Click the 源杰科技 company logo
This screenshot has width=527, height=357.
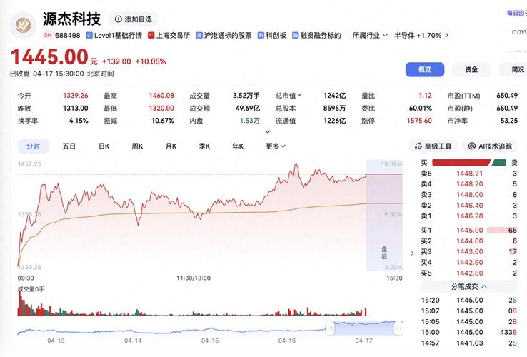(x=23, y=25)
